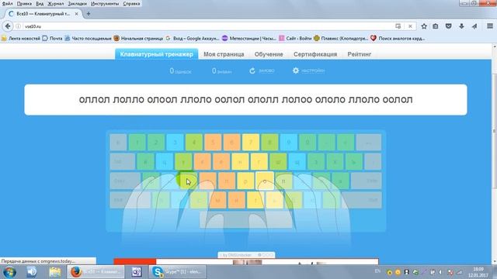Screen dimensions: 497x279
Task: Open trainer settings gear icon
Action: pos(296,71)
